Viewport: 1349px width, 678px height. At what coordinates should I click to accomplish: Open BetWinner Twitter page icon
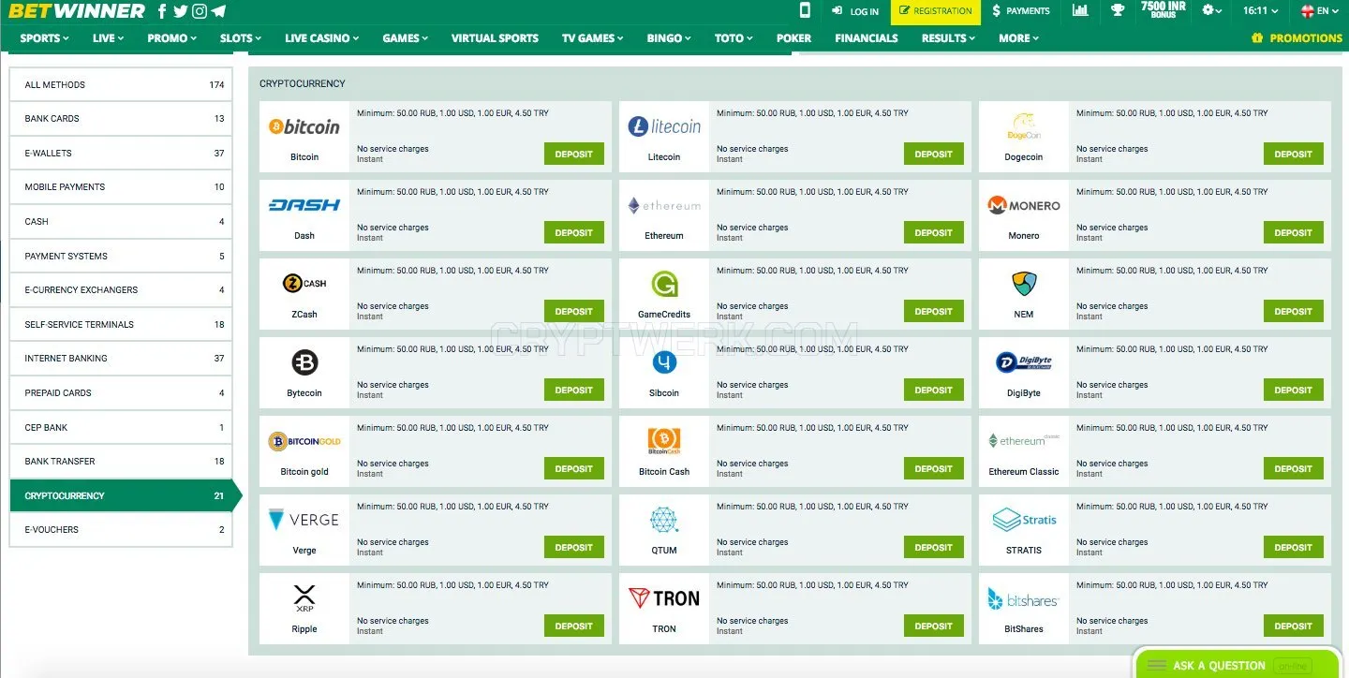pyautogui.click(x=181, y=11)
